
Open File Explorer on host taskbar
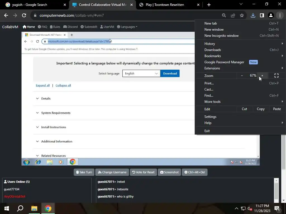34,208
